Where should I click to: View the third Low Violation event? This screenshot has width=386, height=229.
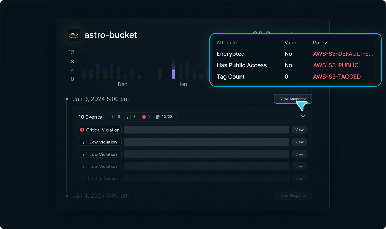tap(300, 166)
